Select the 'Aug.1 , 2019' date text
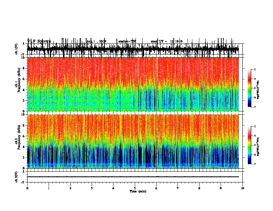The image size is (273, 211). [x=96, y=41]
